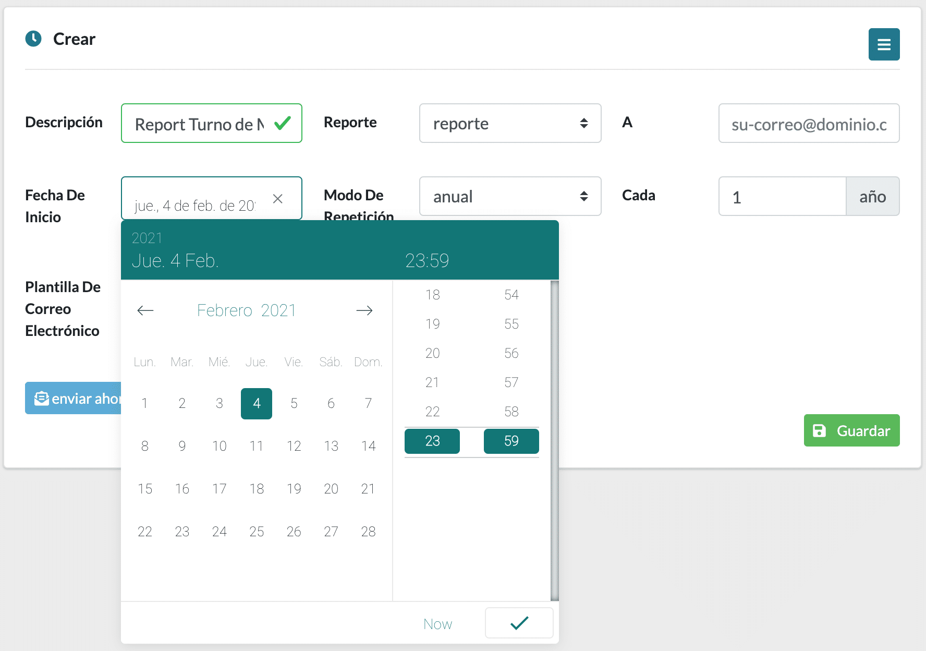Select February 10 in the calendar
Image resolution: width=926 pixels, height=651 pixels.
219,446
